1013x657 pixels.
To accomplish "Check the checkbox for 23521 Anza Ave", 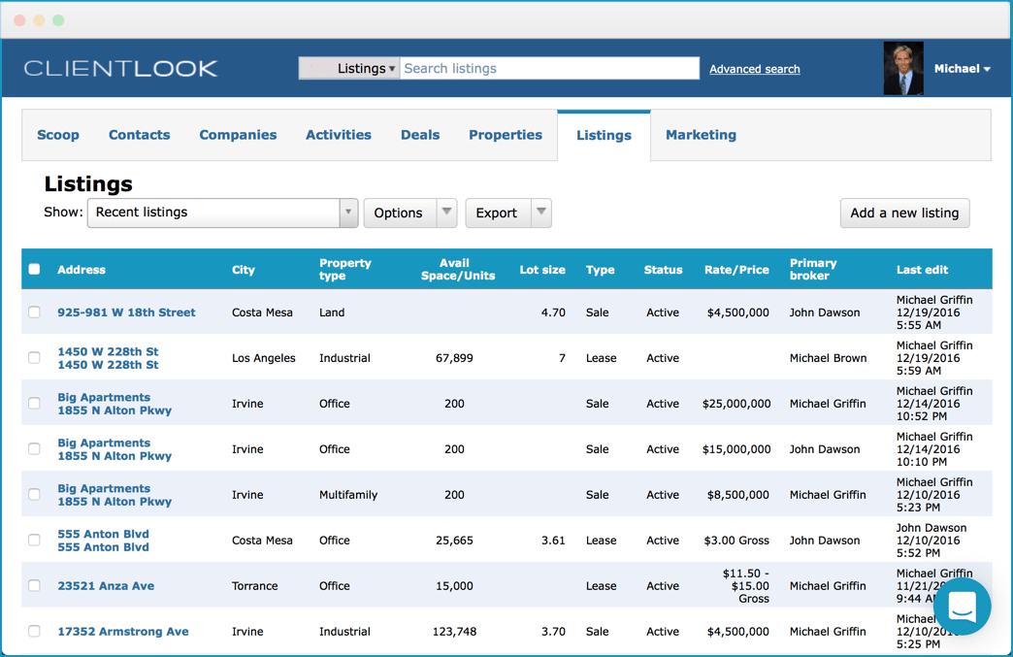I will click(34, 585).
